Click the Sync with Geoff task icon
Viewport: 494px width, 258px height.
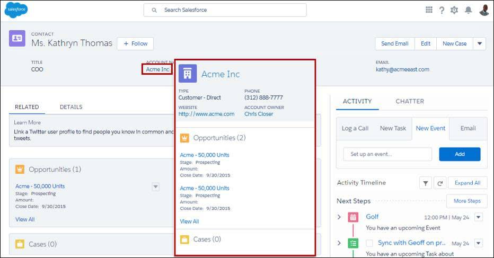353,243
